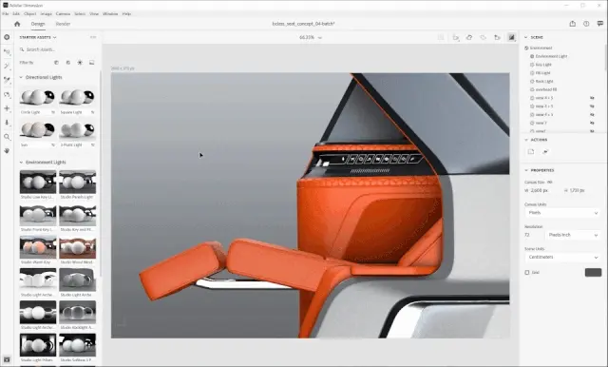Select Environment in the scene tree
The image size is (608, 367).
[541, 48]
